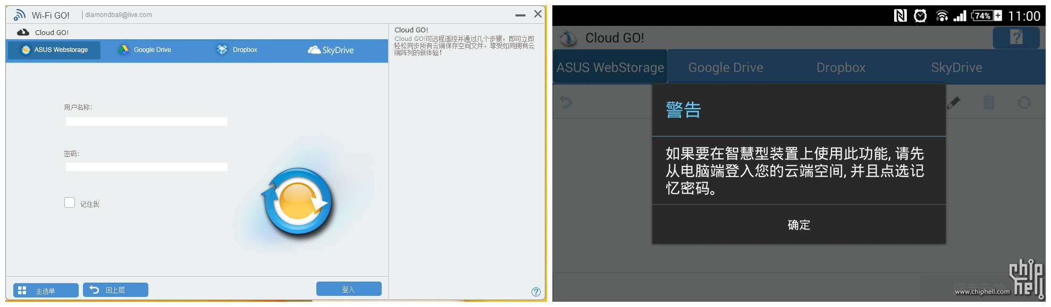Click the Cloud GO! cloud icon

coord(23,32)
